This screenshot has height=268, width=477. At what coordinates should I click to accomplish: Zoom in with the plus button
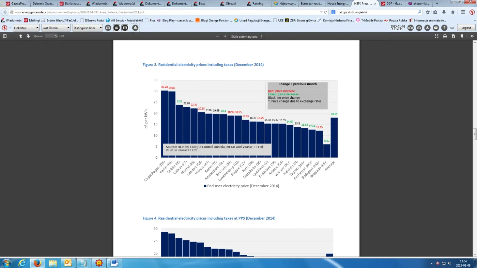click(x=225, y=36)
